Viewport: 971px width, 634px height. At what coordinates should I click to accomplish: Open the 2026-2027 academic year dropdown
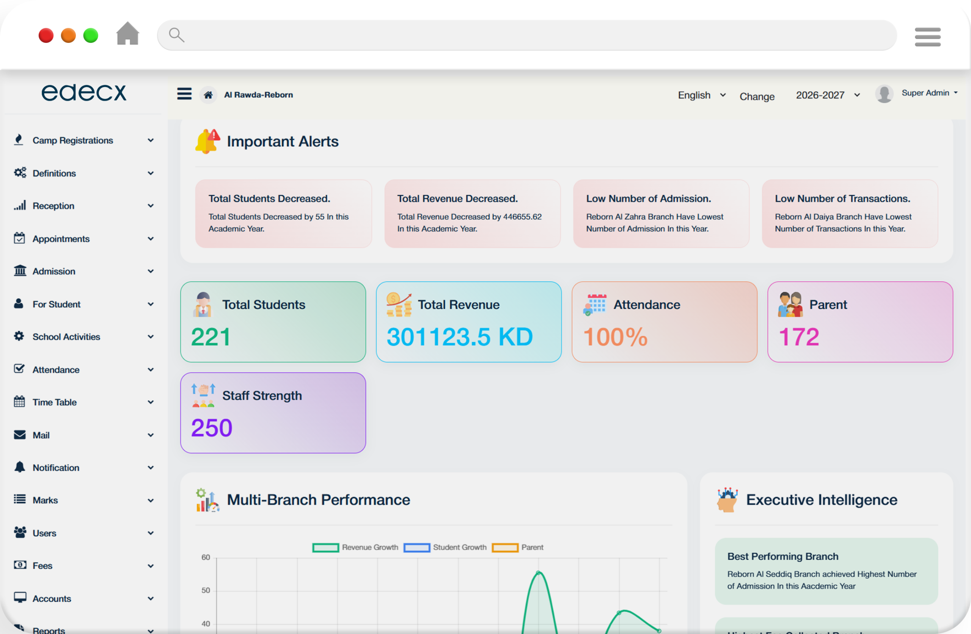828,95
